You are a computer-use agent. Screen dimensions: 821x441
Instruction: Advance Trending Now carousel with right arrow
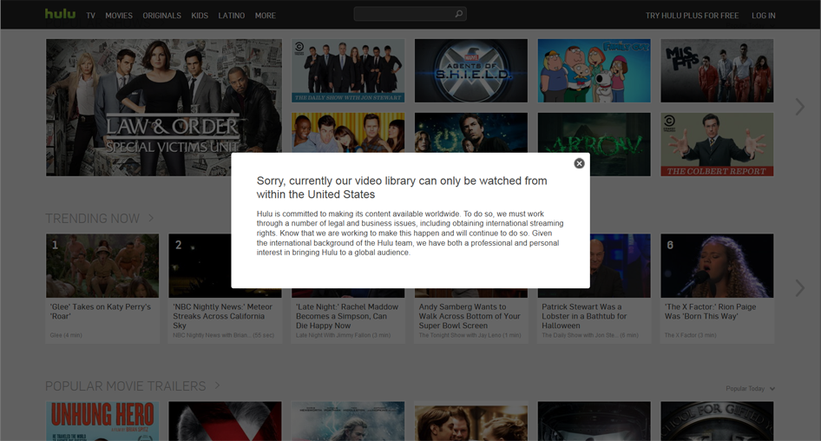[799, 287]
